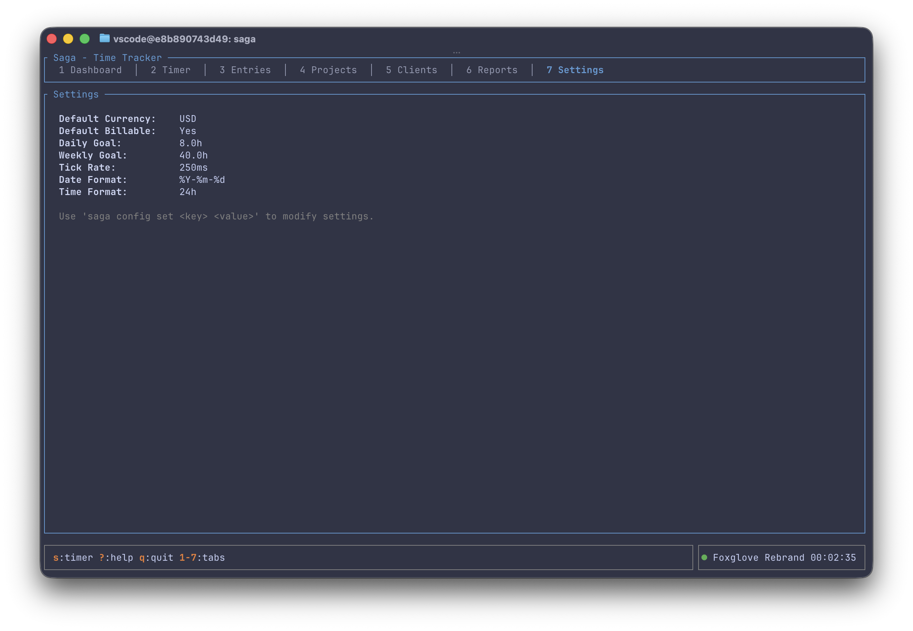
Task: Click the green running-timer status dot
Action: coord(704,558)
